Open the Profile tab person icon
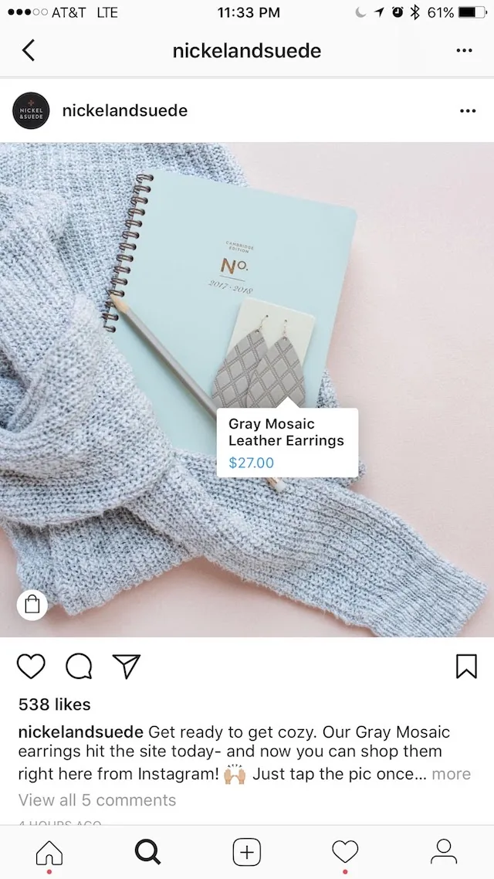 444,851
